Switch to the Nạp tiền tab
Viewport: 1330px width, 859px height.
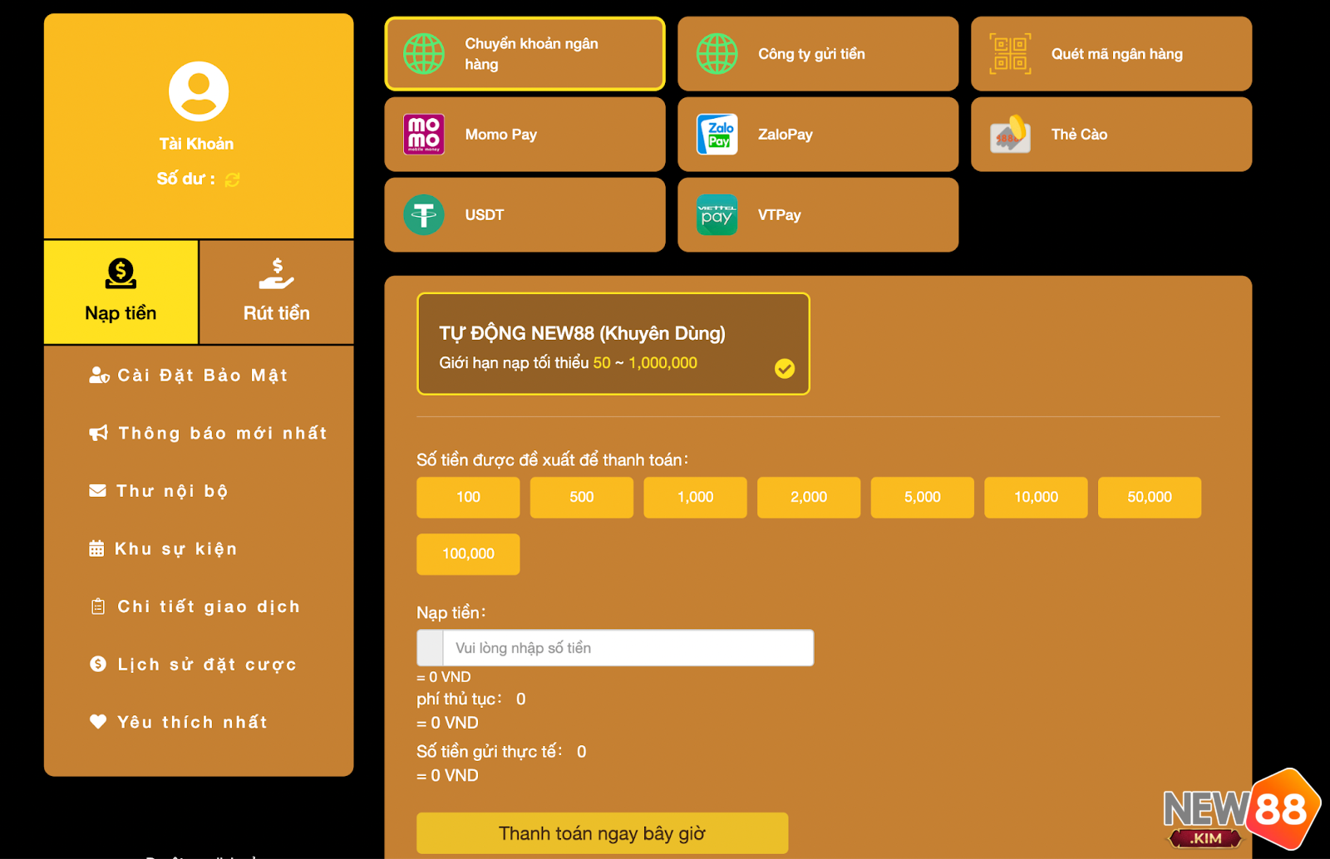pyautogui.click(x=121, y=292)
